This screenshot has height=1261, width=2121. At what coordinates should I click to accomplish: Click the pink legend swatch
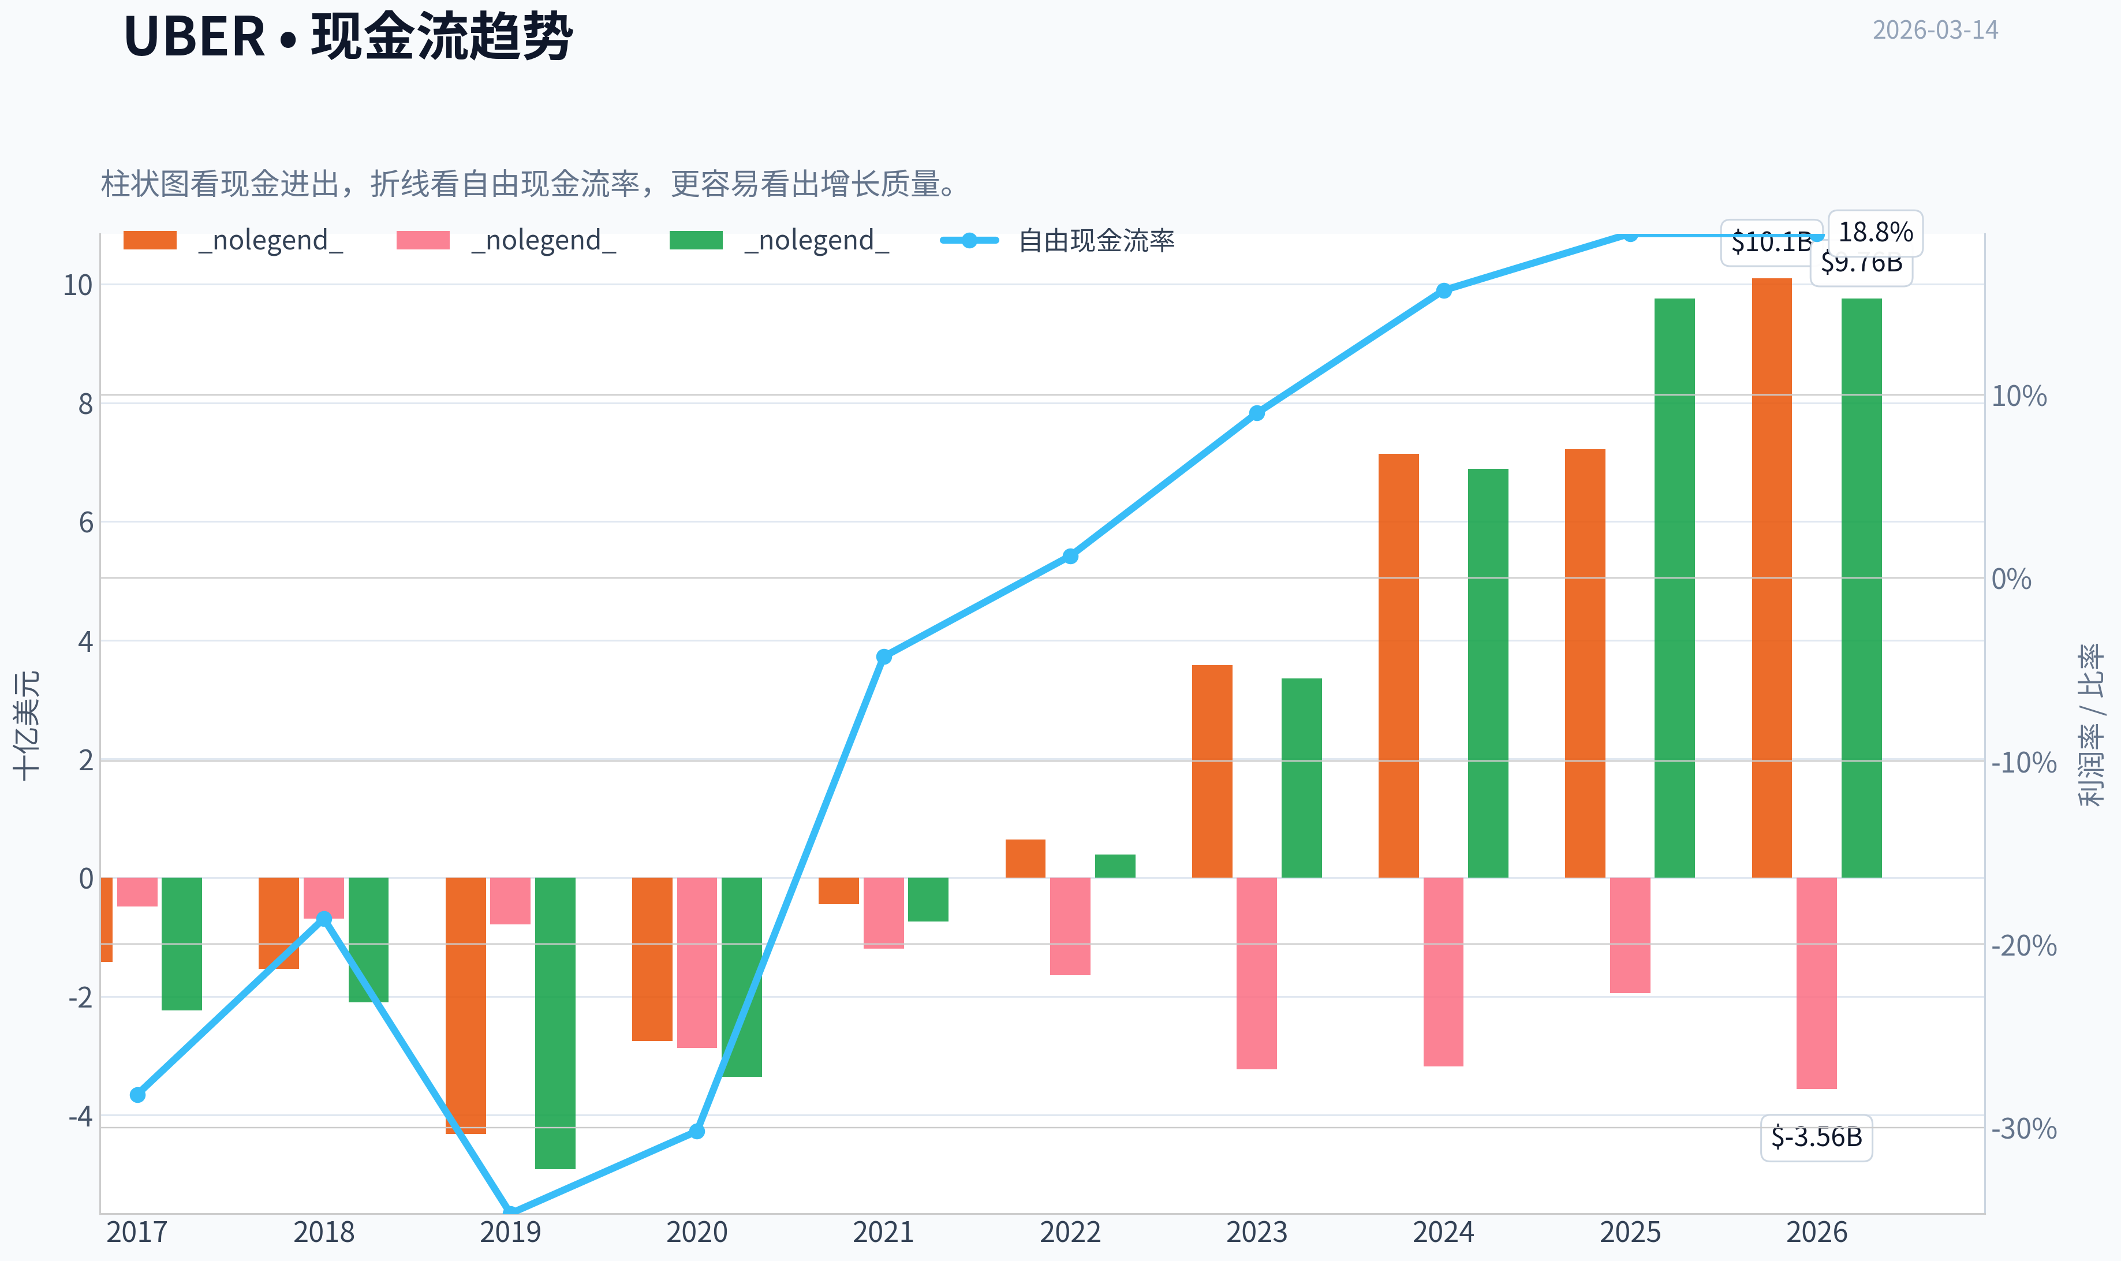coord(423,240)
